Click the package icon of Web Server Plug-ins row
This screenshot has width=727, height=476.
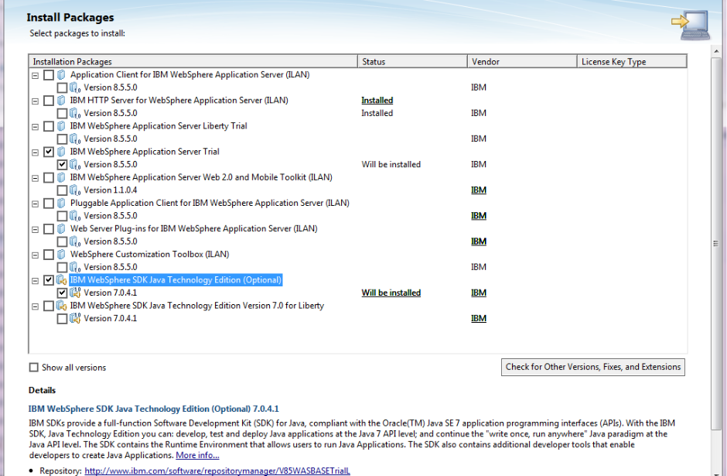click(62, 229)
